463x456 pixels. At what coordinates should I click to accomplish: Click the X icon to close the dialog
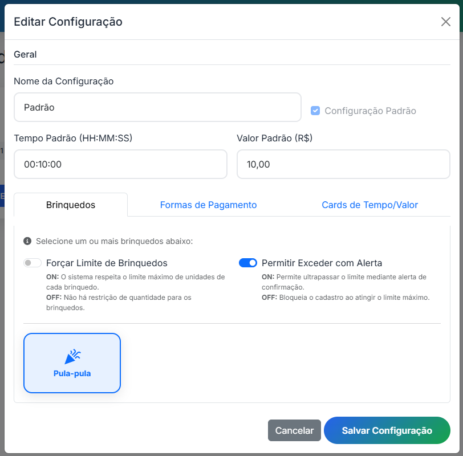pyautogui.click(x=446, y=22)
